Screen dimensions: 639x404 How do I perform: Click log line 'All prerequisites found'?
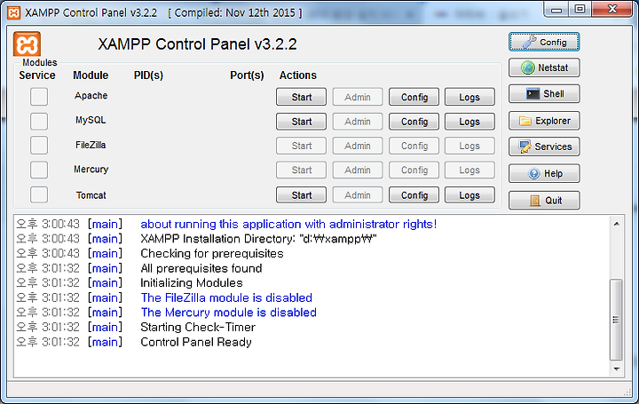pos(201,268)
